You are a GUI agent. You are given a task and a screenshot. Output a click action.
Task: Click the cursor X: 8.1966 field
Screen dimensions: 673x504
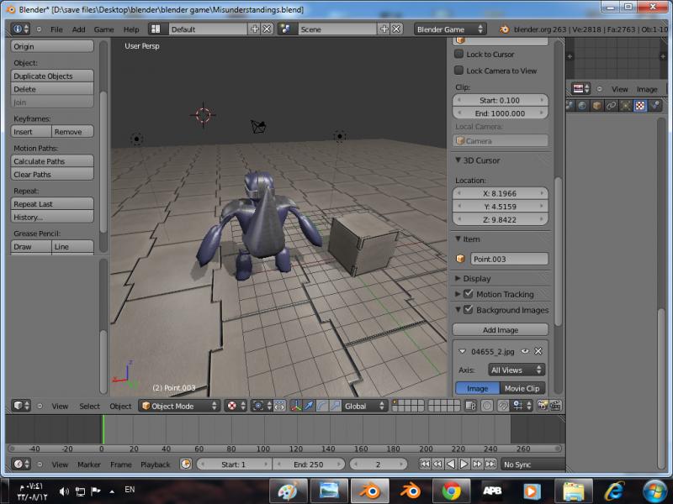pyautogui.click(x=500, y=193)
